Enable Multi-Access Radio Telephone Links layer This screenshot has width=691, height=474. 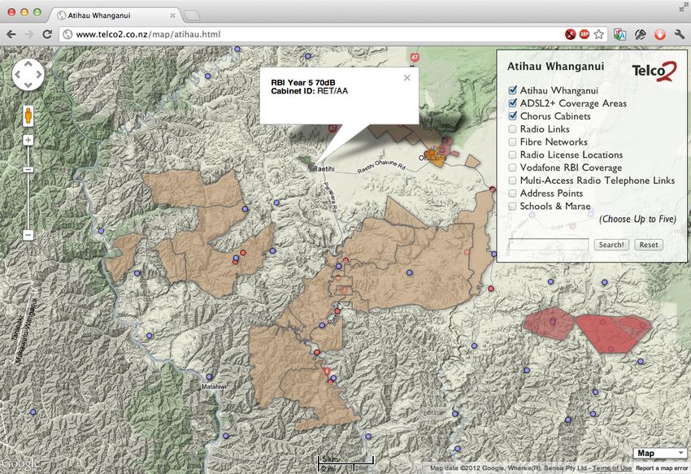click(512, 180)
